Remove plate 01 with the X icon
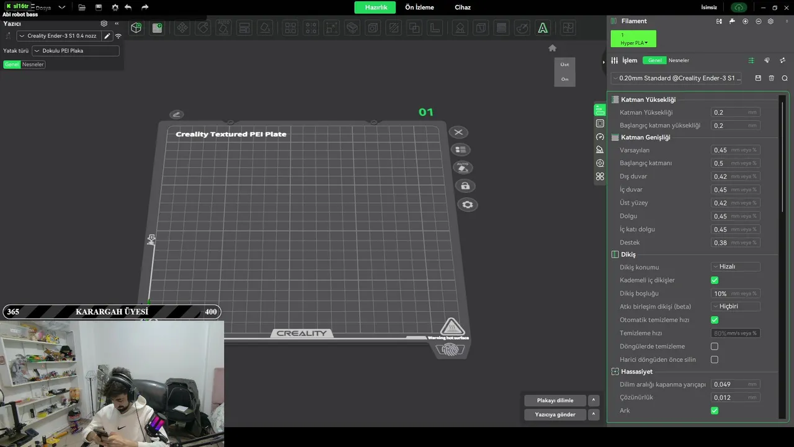794x447 pixels. click(x=458, y=132)
